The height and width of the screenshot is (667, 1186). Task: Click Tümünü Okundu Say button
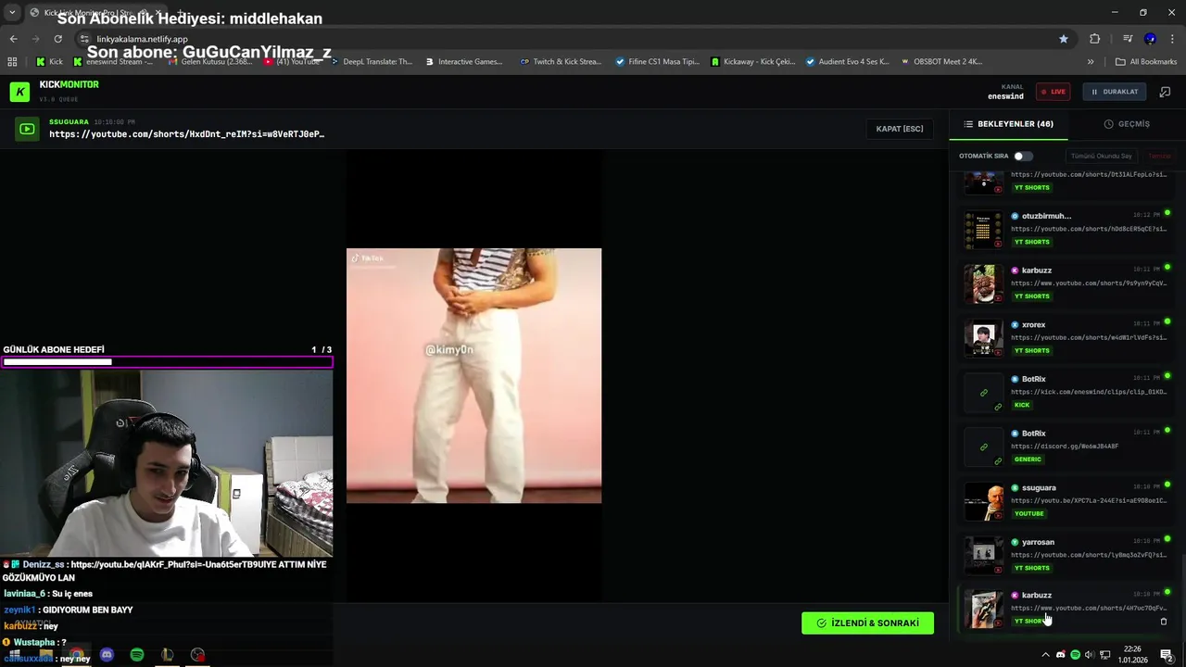pos(1102,156)
